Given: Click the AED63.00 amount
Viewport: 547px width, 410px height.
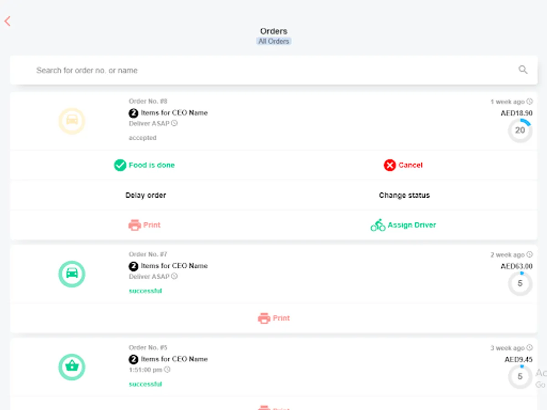Looking at the screenshot, I should (516, 266).
